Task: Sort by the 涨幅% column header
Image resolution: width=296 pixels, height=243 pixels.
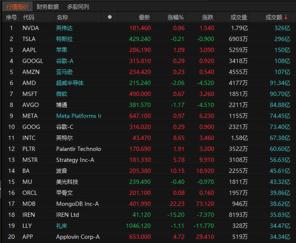Action: [175, 17]
